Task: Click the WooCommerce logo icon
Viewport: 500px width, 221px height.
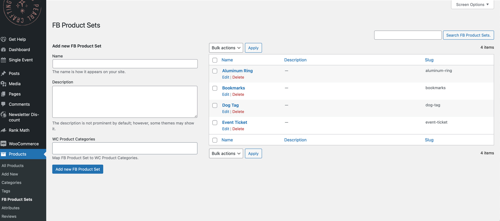Action: 3,144
